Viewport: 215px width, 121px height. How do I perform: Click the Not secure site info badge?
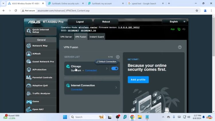click(x=28, y=11)
